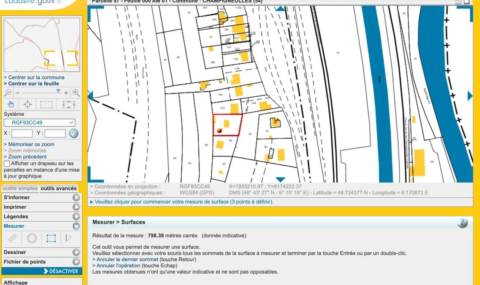Screen dimensions: 480x285
Task: Pan map down with the blue arrow
Action: tap(280, 179)
